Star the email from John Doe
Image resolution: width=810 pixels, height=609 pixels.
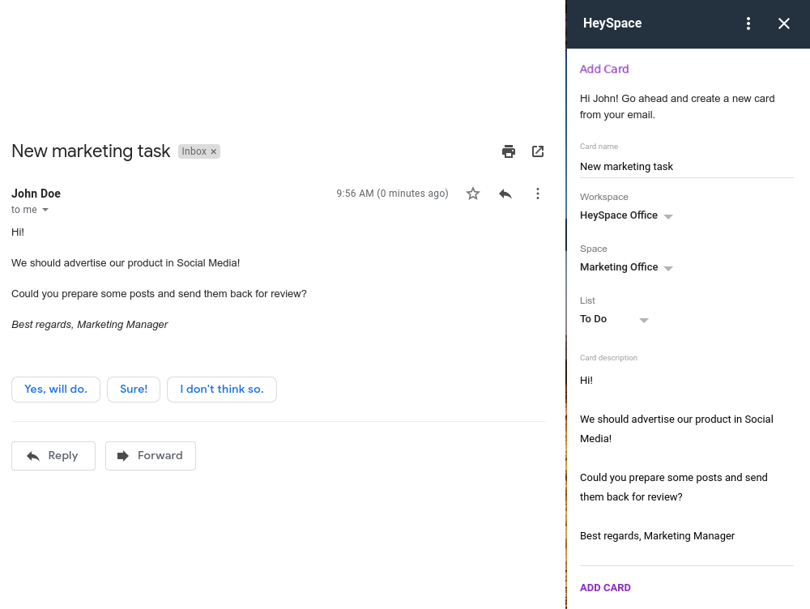point(473,194)
